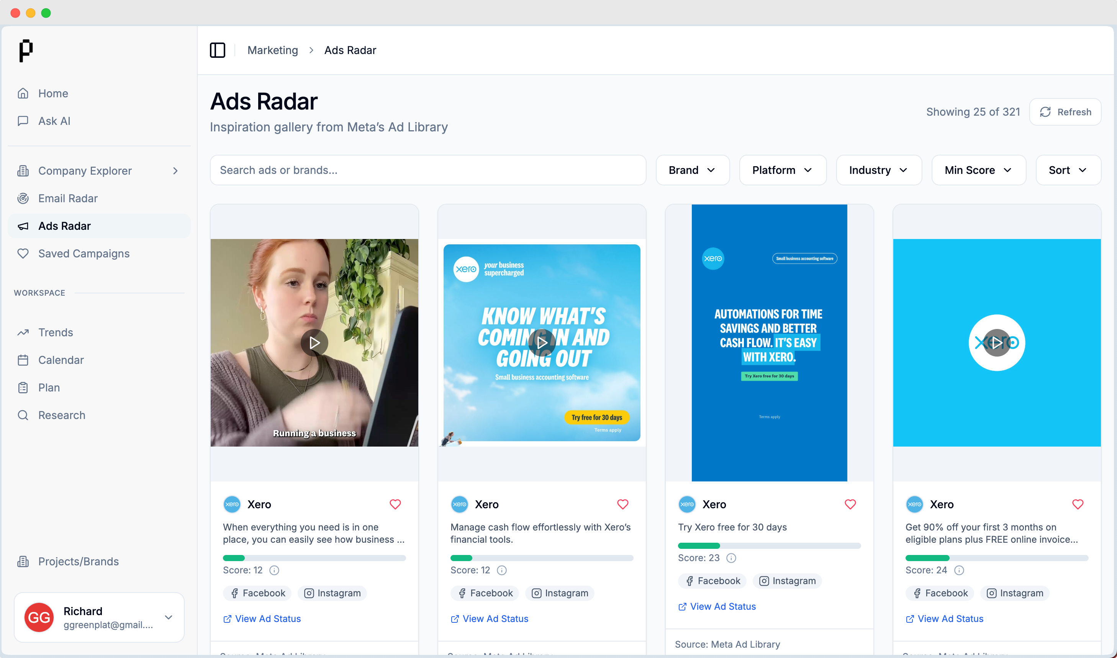Image resolution: width=1117 pixels, height=658 pixels.
Task: Navigate back via the Marketing breadcrumb
Action: [x=272, y=50]
